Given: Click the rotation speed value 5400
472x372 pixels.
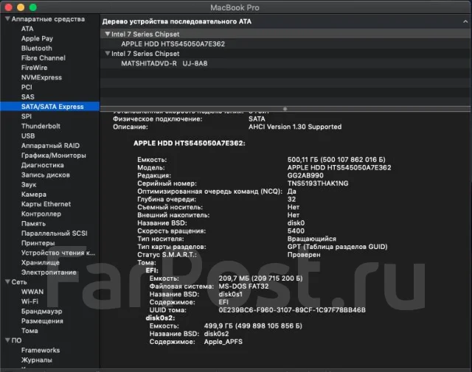Looking at the screenshot, I should tap(296, 231).
